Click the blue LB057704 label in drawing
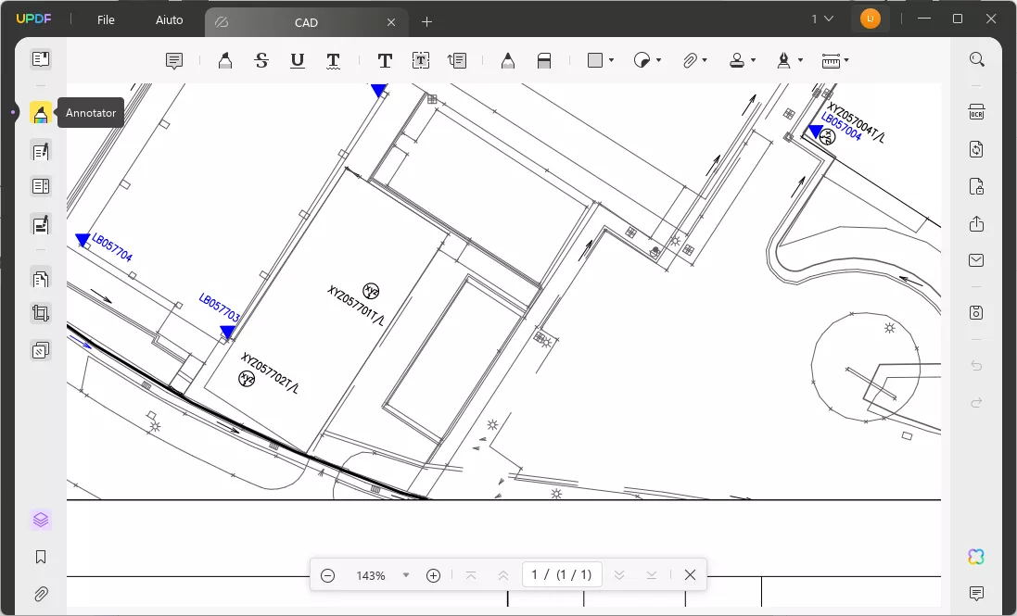Image resolution: width=1017 pixels, height=616 pixels. click(x=112, y=247)
